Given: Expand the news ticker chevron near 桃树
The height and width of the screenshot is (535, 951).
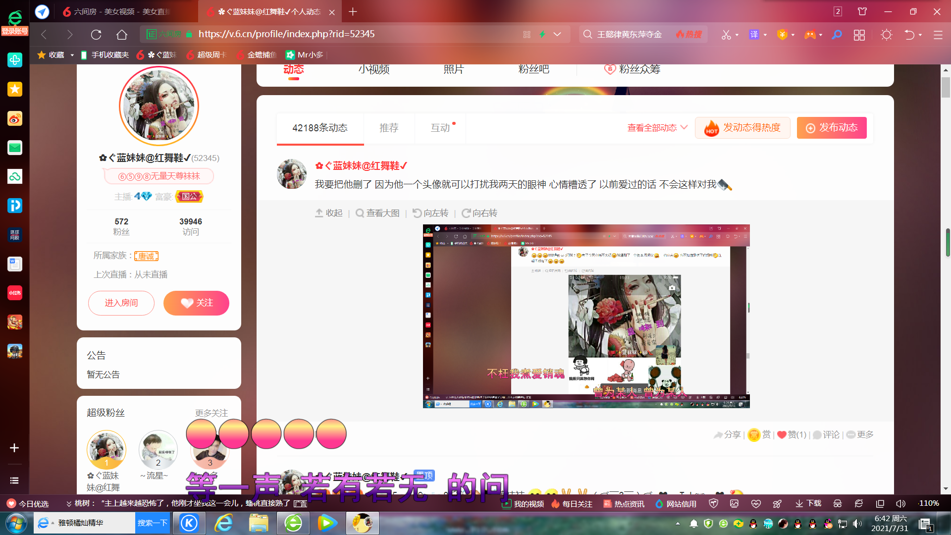Looking at the screenshot, I should pos(69,503).
